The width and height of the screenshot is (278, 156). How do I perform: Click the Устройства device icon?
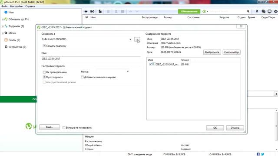6,47
